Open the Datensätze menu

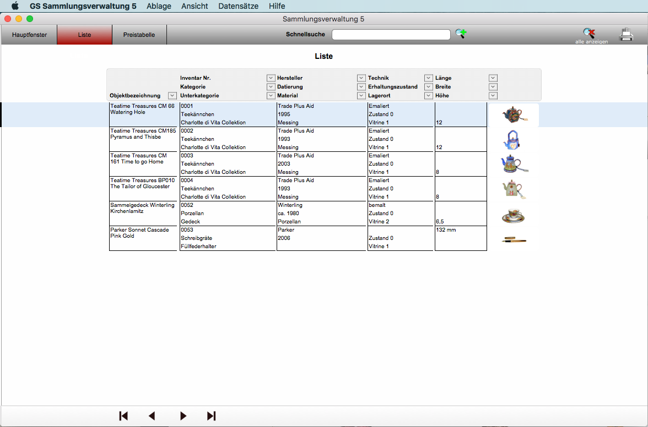click(237, 6)
